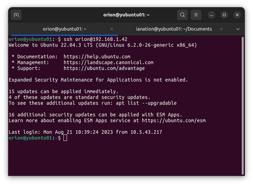The width and height of the screenshot is (253, 185).
Task: Click the bottom 'orion@yubuntu01' prompt text
Action: pos(30,138)
